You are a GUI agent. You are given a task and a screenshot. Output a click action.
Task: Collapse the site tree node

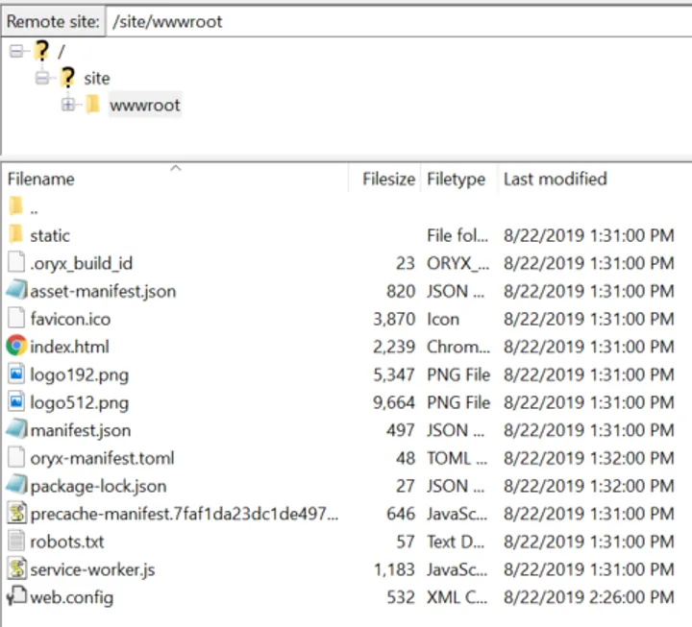pos(42,79)
